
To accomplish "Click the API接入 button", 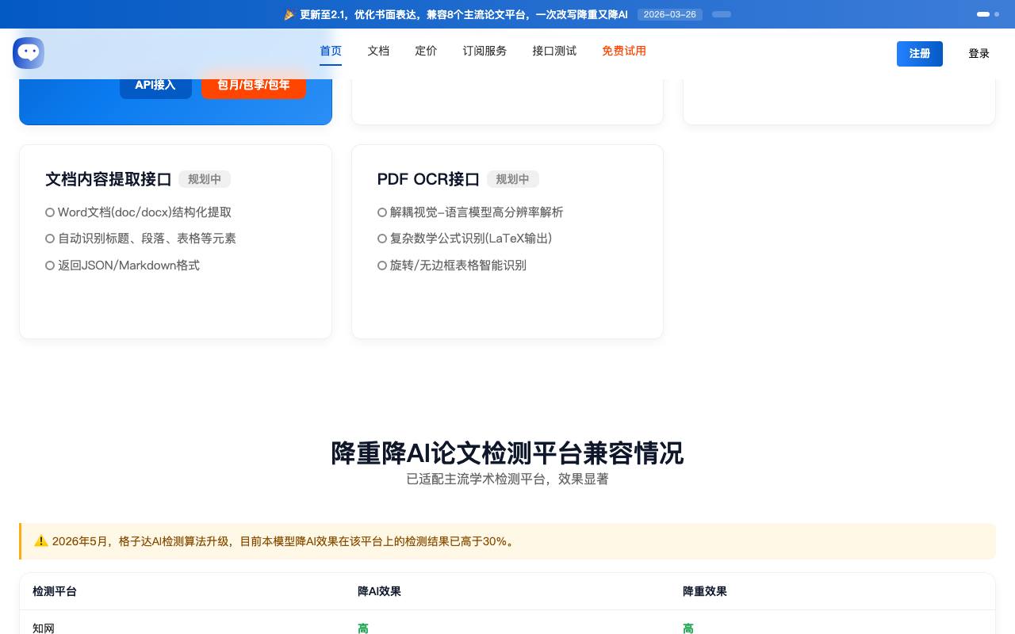I will tap(155, 85).
